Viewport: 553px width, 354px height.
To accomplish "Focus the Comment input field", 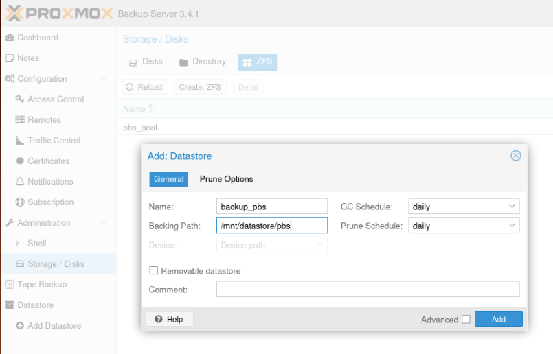I will tap(368, 290).
